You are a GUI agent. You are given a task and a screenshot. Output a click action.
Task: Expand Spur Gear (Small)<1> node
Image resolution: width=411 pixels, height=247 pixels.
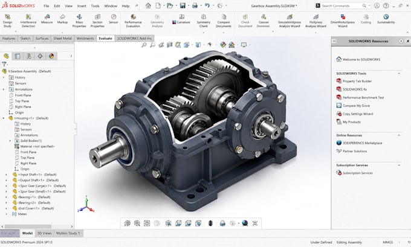[6, 191]
